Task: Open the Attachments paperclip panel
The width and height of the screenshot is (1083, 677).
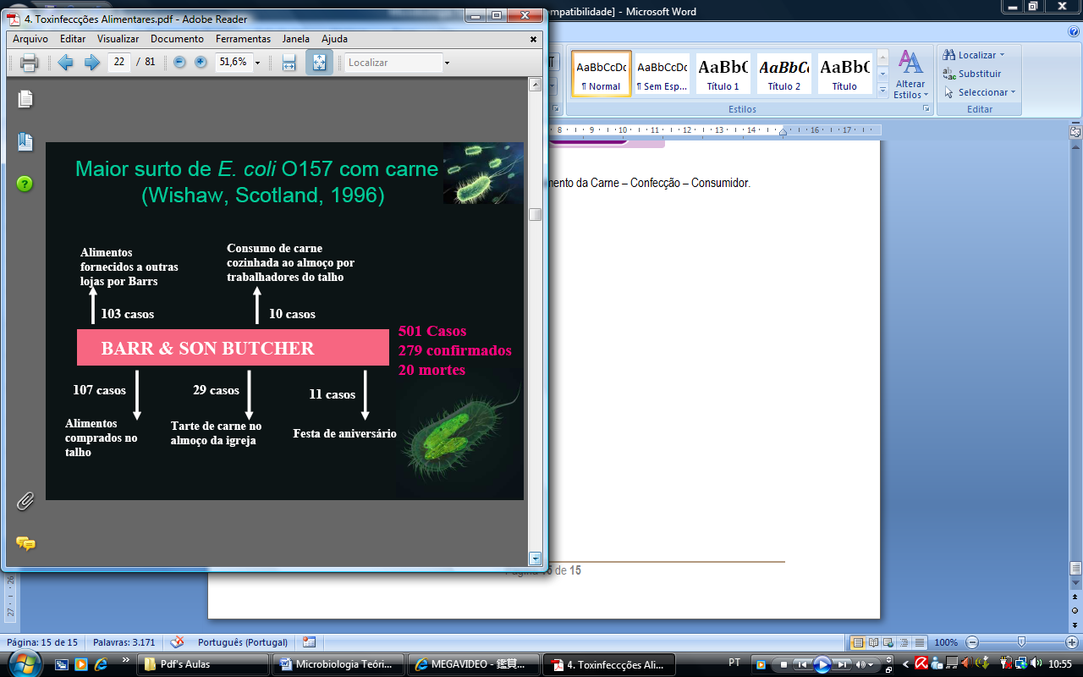Action: click(25, 501)
